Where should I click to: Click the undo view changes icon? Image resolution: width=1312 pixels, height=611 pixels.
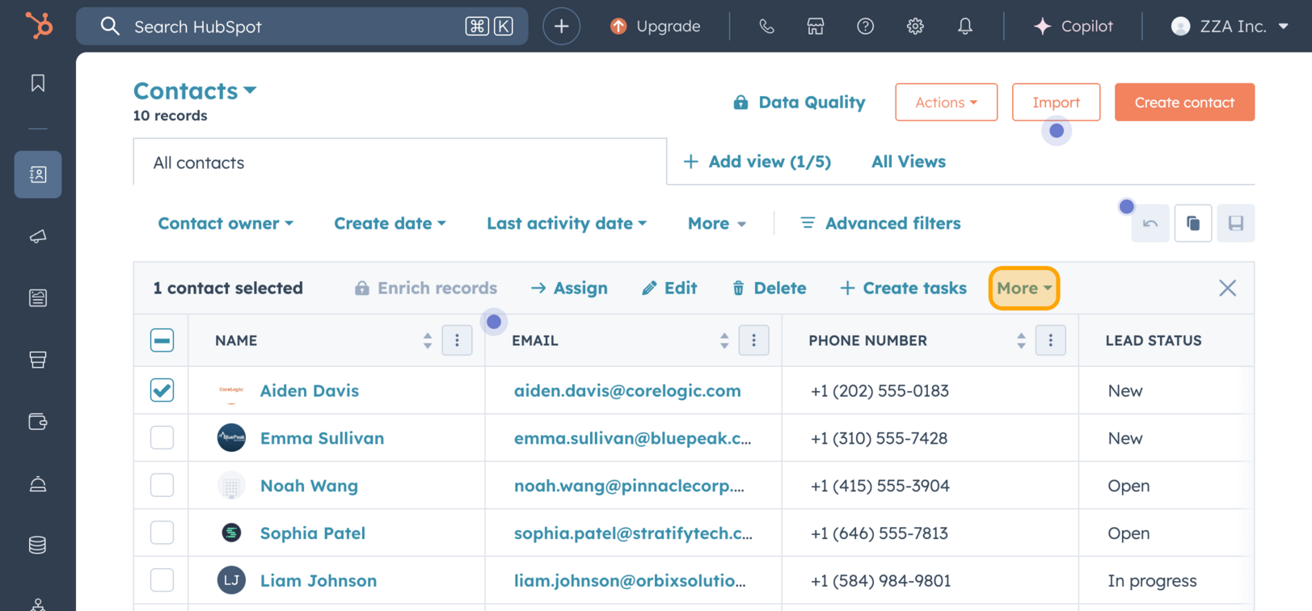click(1150, 224)
